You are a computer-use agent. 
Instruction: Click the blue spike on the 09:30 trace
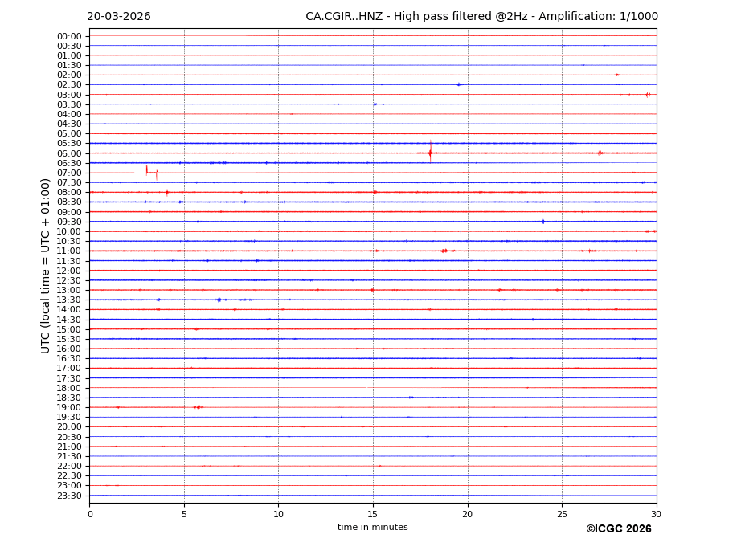coord(543,222)
